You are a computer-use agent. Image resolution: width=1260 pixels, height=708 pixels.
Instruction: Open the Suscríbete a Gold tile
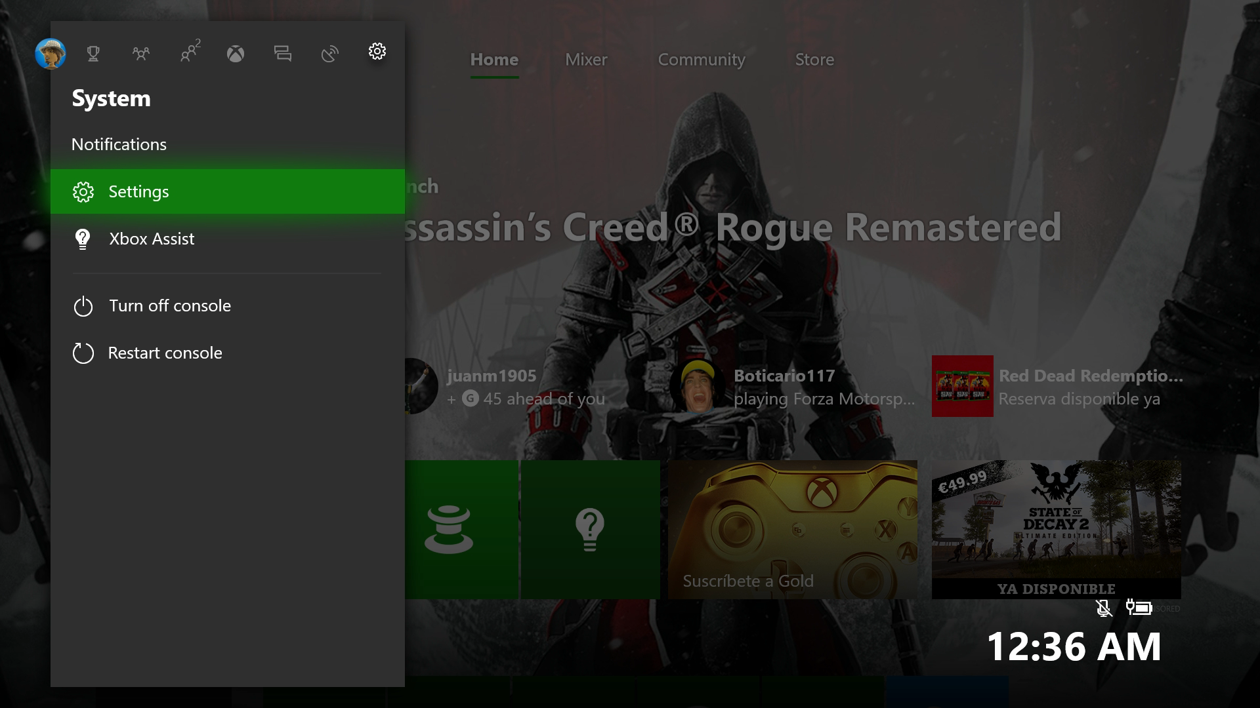pyautogui.click(x=792, y=529)
